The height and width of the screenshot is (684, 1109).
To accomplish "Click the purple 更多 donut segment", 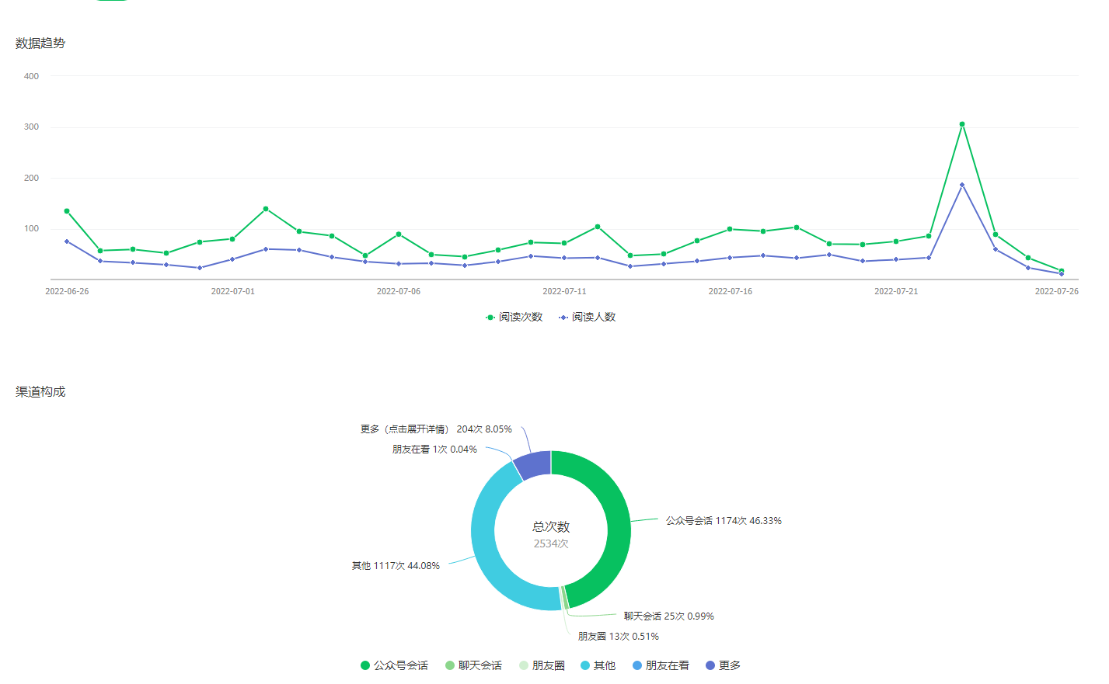I will pyautogui.click(x=535, y=464).
